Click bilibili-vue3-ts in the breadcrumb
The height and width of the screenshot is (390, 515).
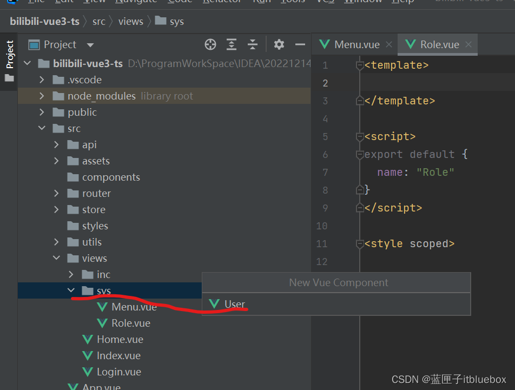click(45, 21)
